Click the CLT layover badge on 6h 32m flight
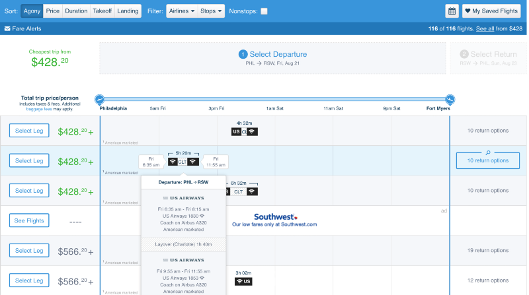 [x=239, y=192]
